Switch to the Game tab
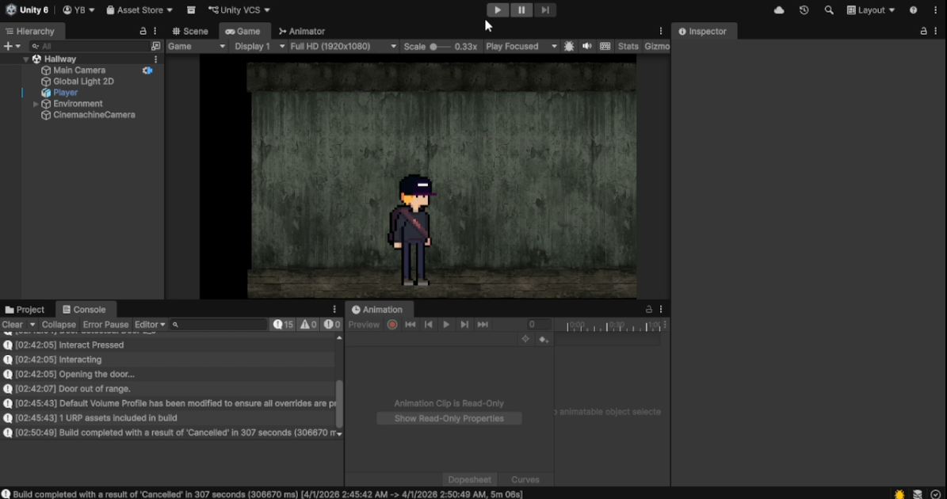Viewport: 947px width, 499px height. click(x=242, y=32)
